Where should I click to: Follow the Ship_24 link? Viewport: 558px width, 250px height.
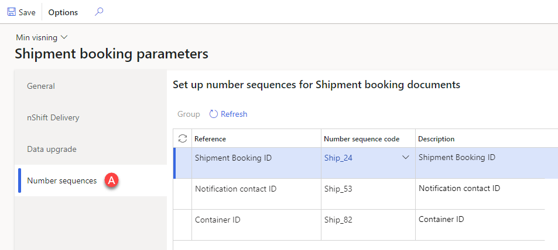338,158
